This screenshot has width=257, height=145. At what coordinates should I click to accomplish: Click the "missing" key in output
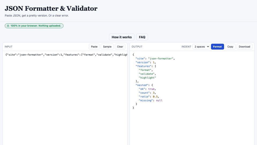coord(146,100)
